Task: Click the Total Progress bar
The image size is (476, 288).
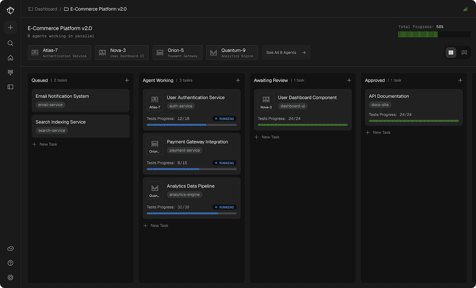Action: tap(434, 34)
